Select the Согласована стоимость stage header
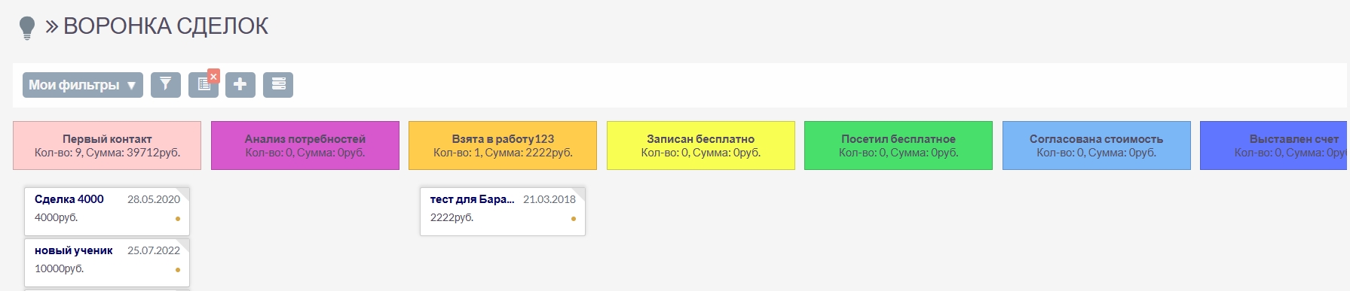This screenshot has height=291, width=1350. point(1097,145)
